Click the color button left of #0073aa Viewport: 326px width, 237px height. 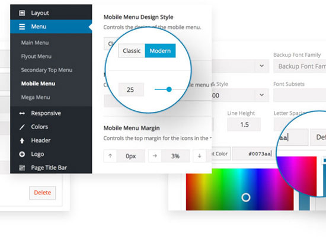point(221,154)
